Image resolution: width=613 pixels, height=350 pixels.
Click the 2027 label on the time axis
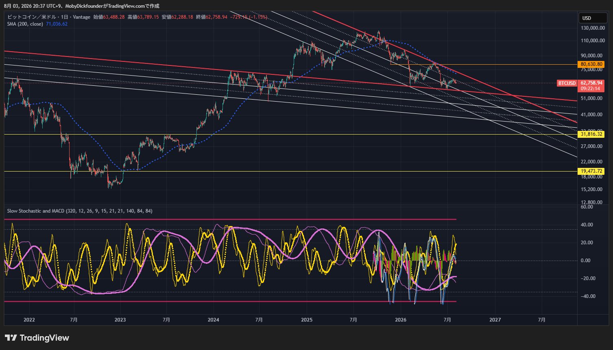pos(495,320)
